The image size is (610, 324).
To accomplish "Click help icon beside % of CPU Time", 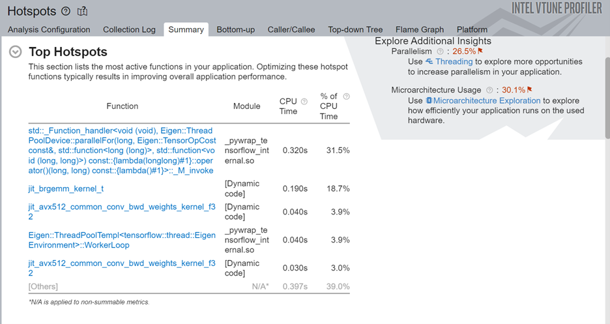I will point(346,96).
